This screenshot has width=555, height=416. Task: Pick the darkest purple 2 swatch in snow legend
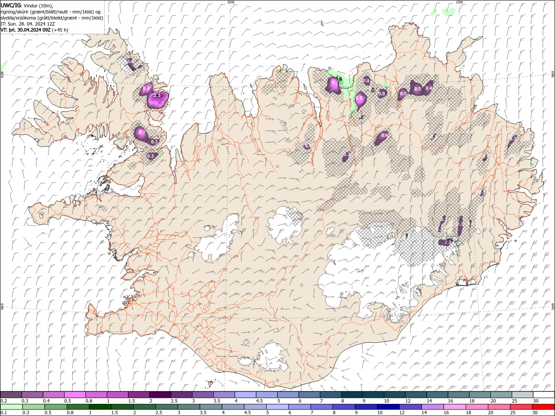tap(160, 394)
